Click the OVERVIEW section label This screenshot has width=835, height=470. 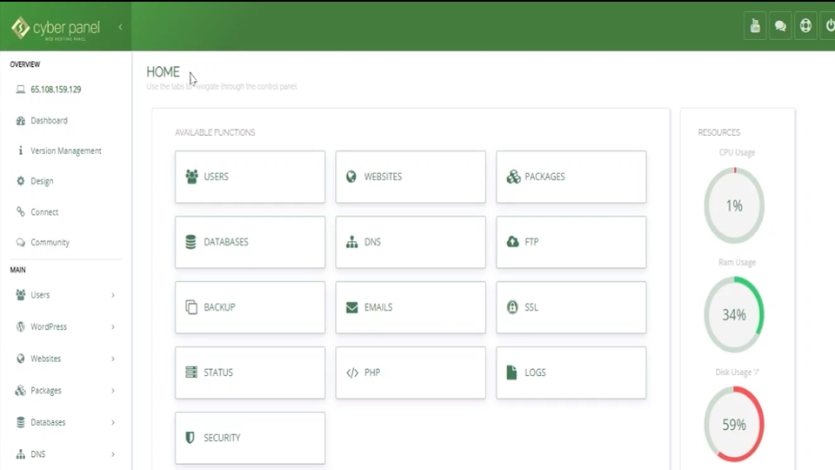pyautogui.click(x=25, y=64)
